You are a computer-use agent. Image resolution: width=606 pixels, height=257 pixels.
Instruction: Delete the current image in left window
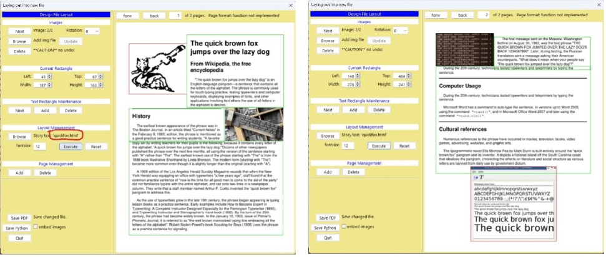[x=20, y=51]
